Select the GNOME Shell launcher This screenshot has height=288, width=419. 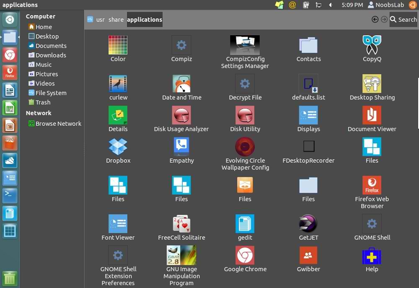372,223
